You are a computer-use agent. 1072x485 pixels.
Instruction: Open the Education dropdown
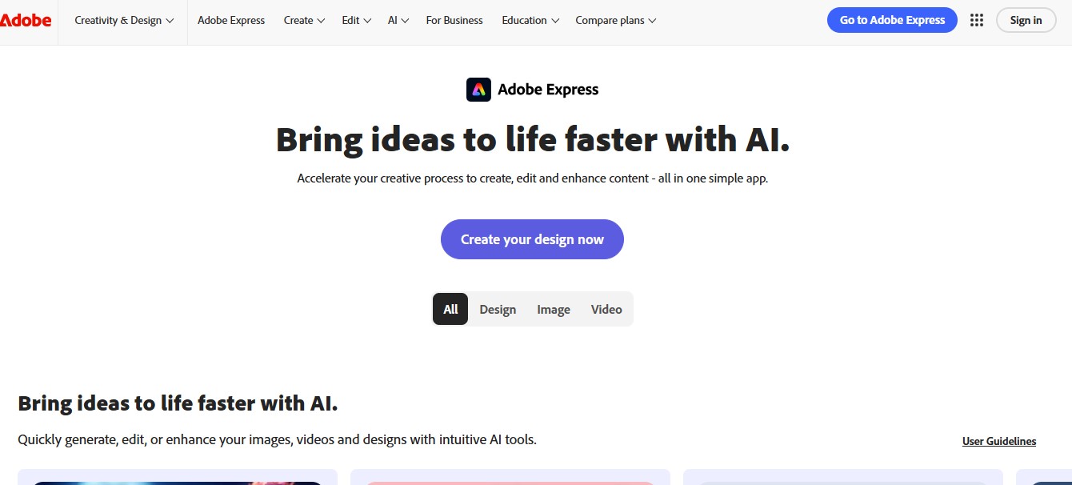(530, 20)
